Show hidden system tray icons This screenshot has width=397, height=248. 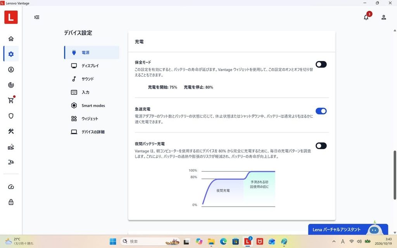click(334, 242)
